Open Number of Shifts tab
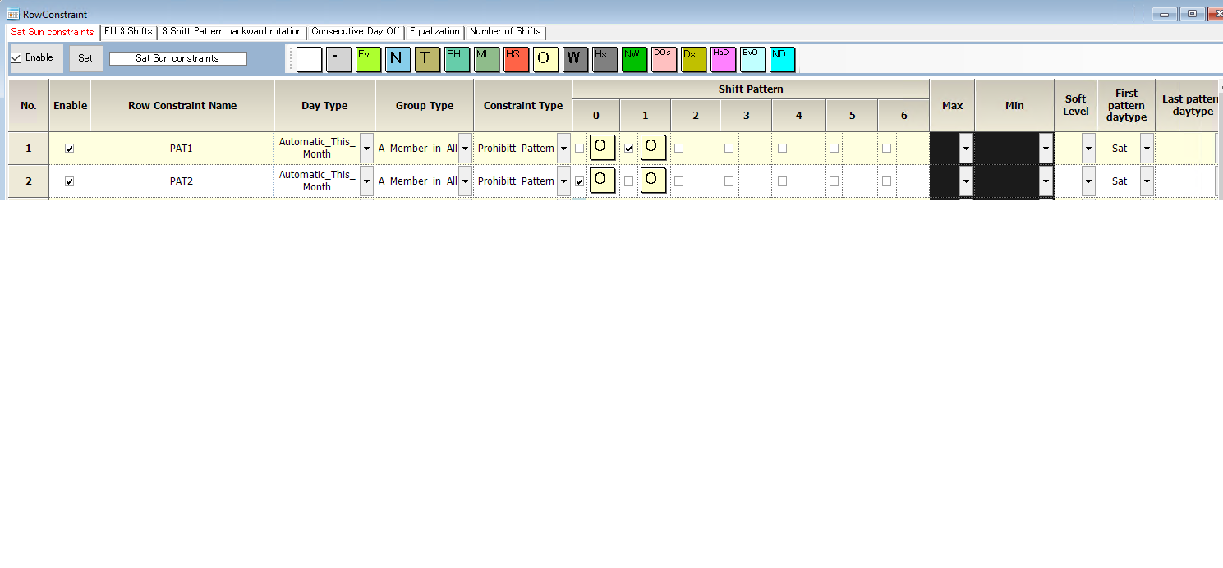Screen dimensions: 1223x568 coord(505,31)
